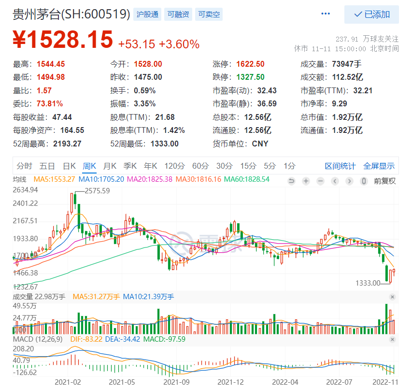Click the 跌停 value 1327.50
This screenshot has height=390, width=412.
pos(250,77)
